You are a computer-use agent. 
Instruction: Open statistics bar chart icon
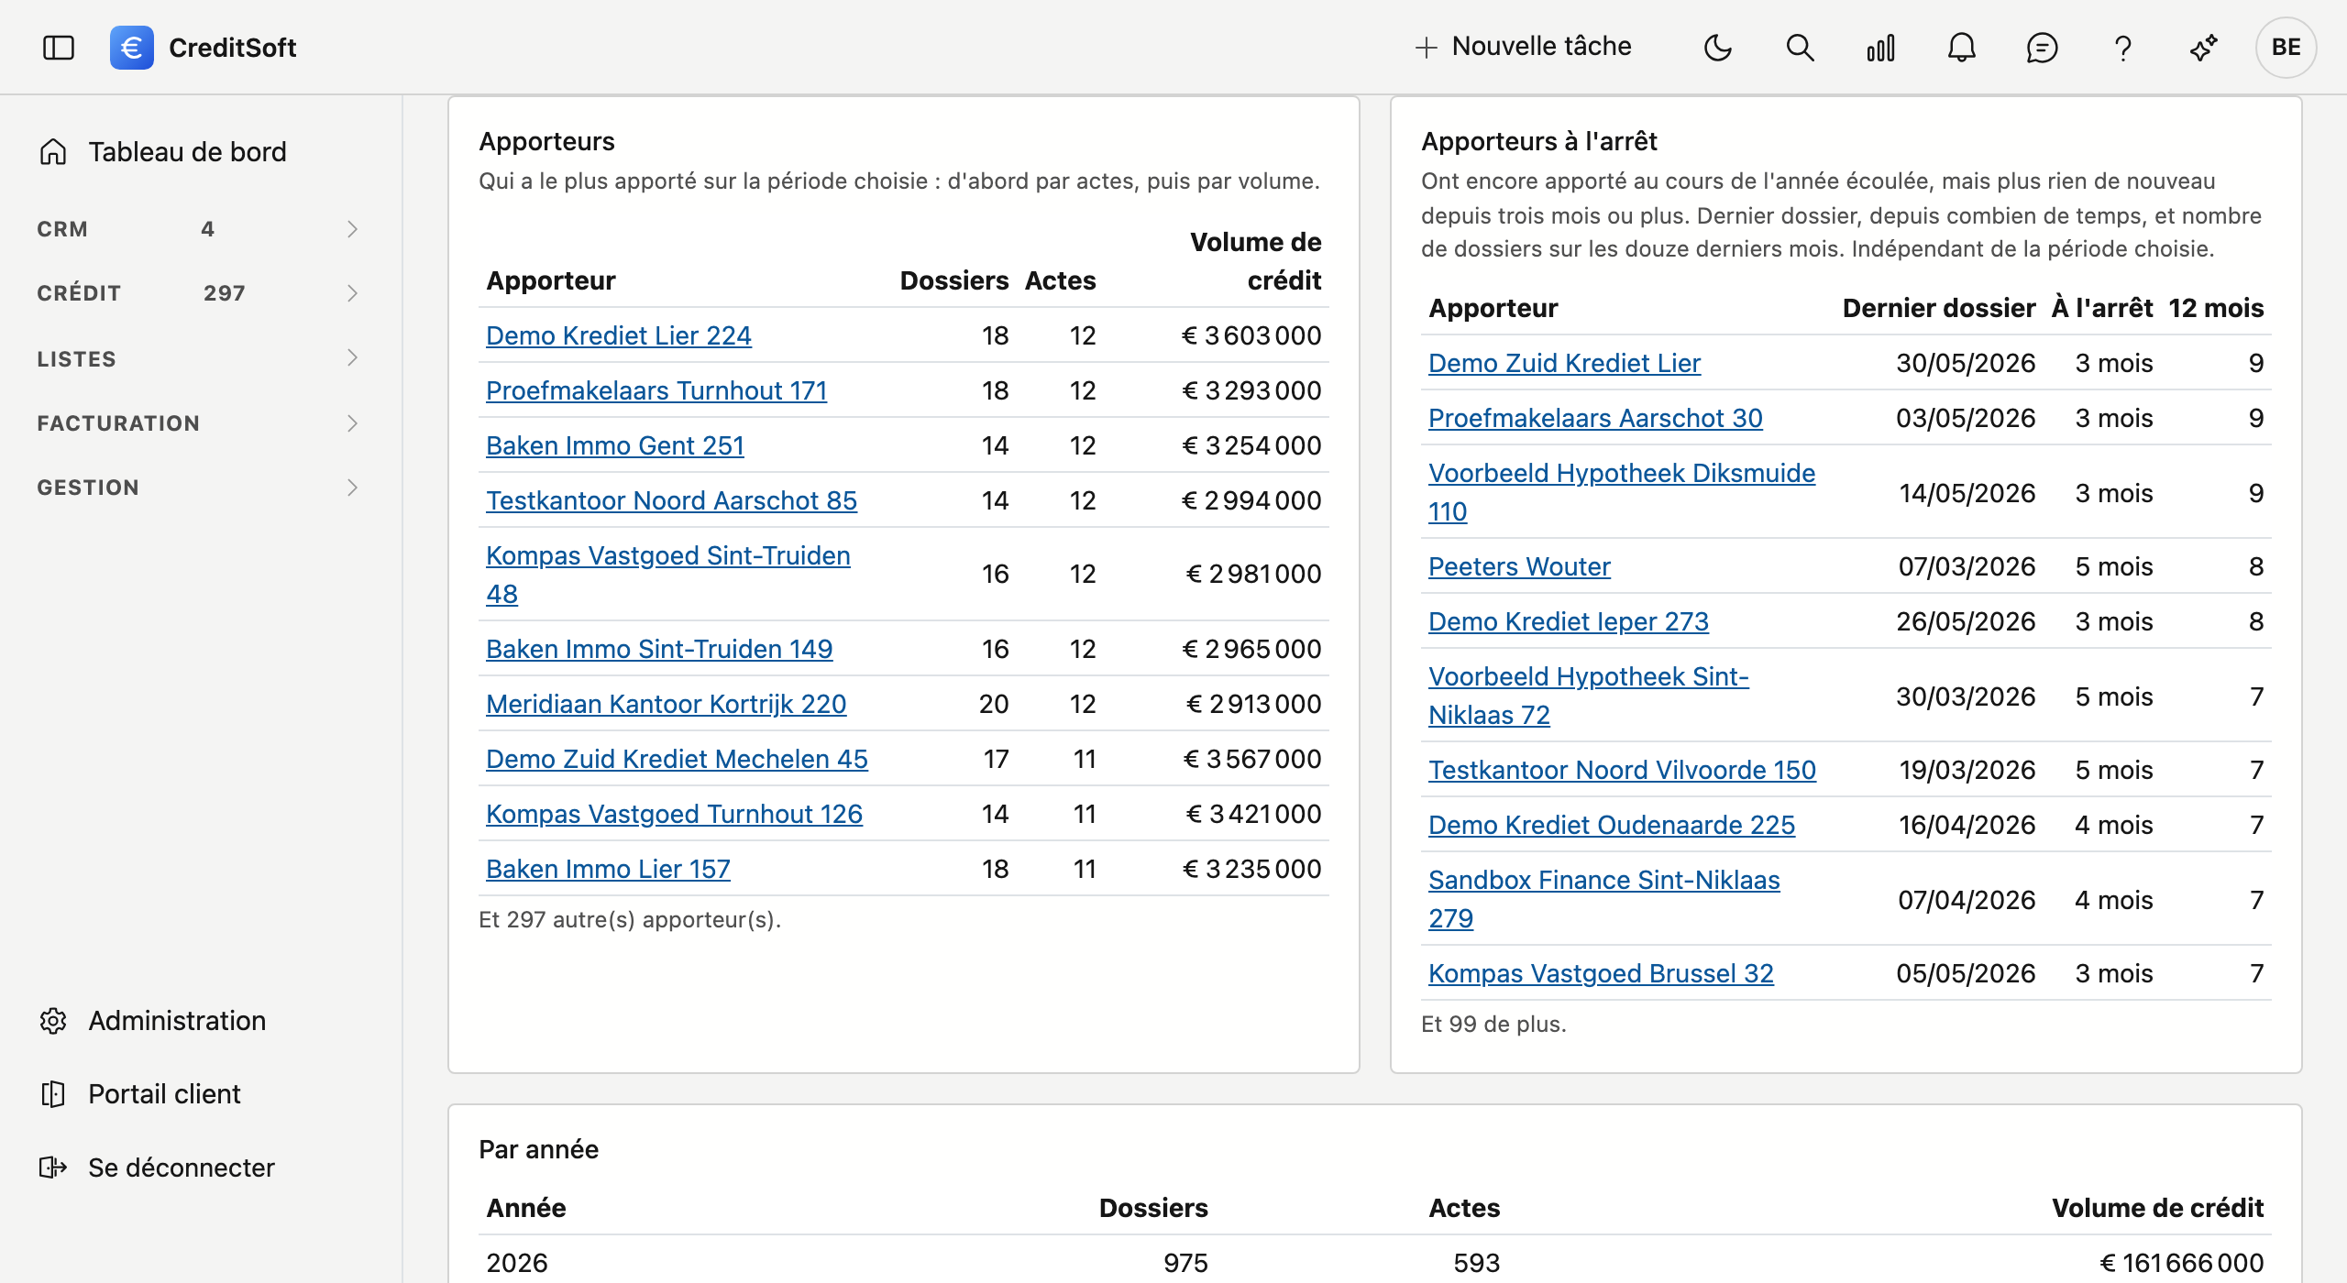1880,48
